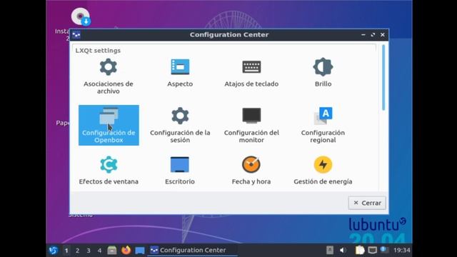Open Asociaciones de archivo settings
457x257 pixels.
(109, 76)
